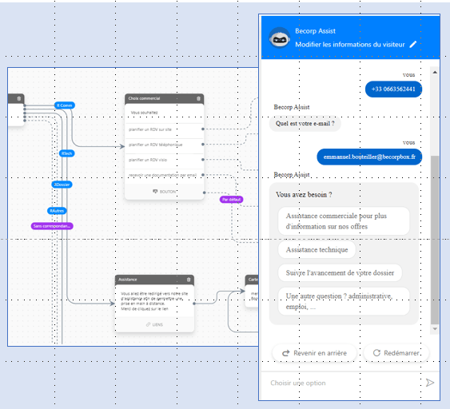Click the Assistance block output connector
Viewport: 450px width, 409px height.
coord(194,304)
